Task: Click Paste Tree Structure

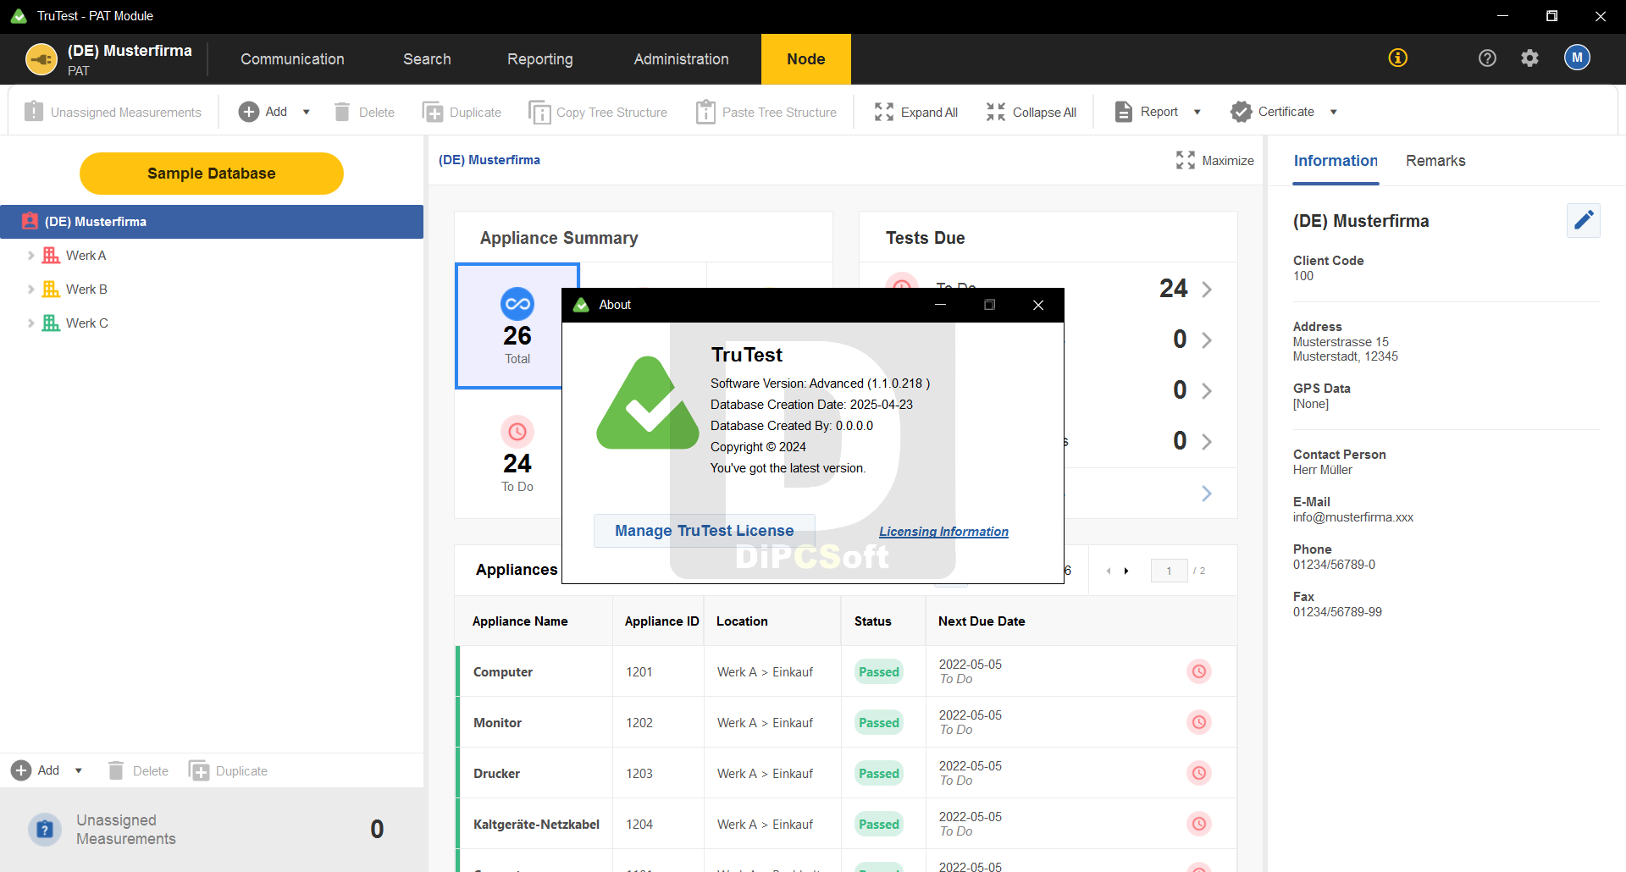Action: coord(766,112)
